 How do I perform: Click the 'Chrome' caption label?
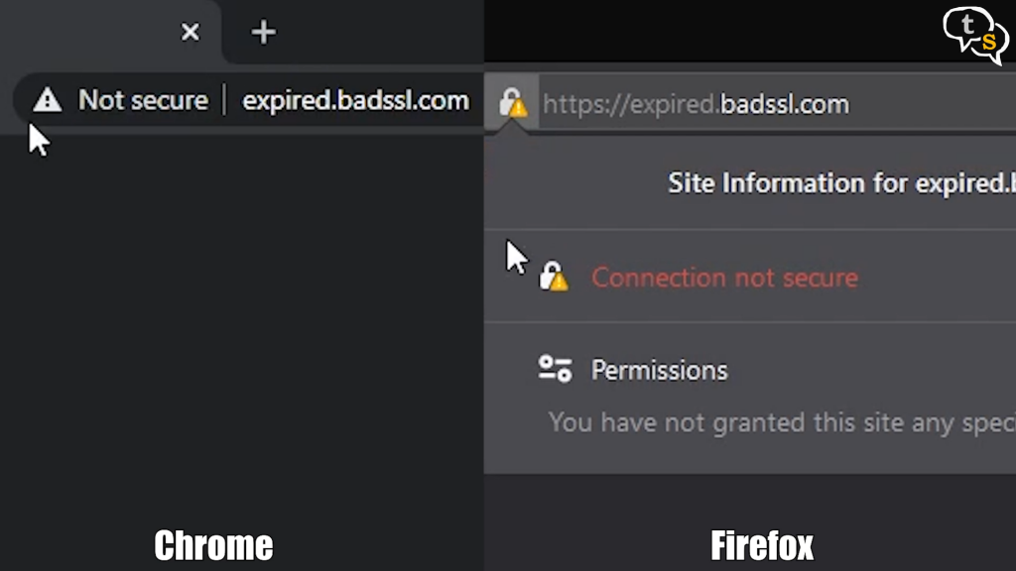tap(213, 545)
